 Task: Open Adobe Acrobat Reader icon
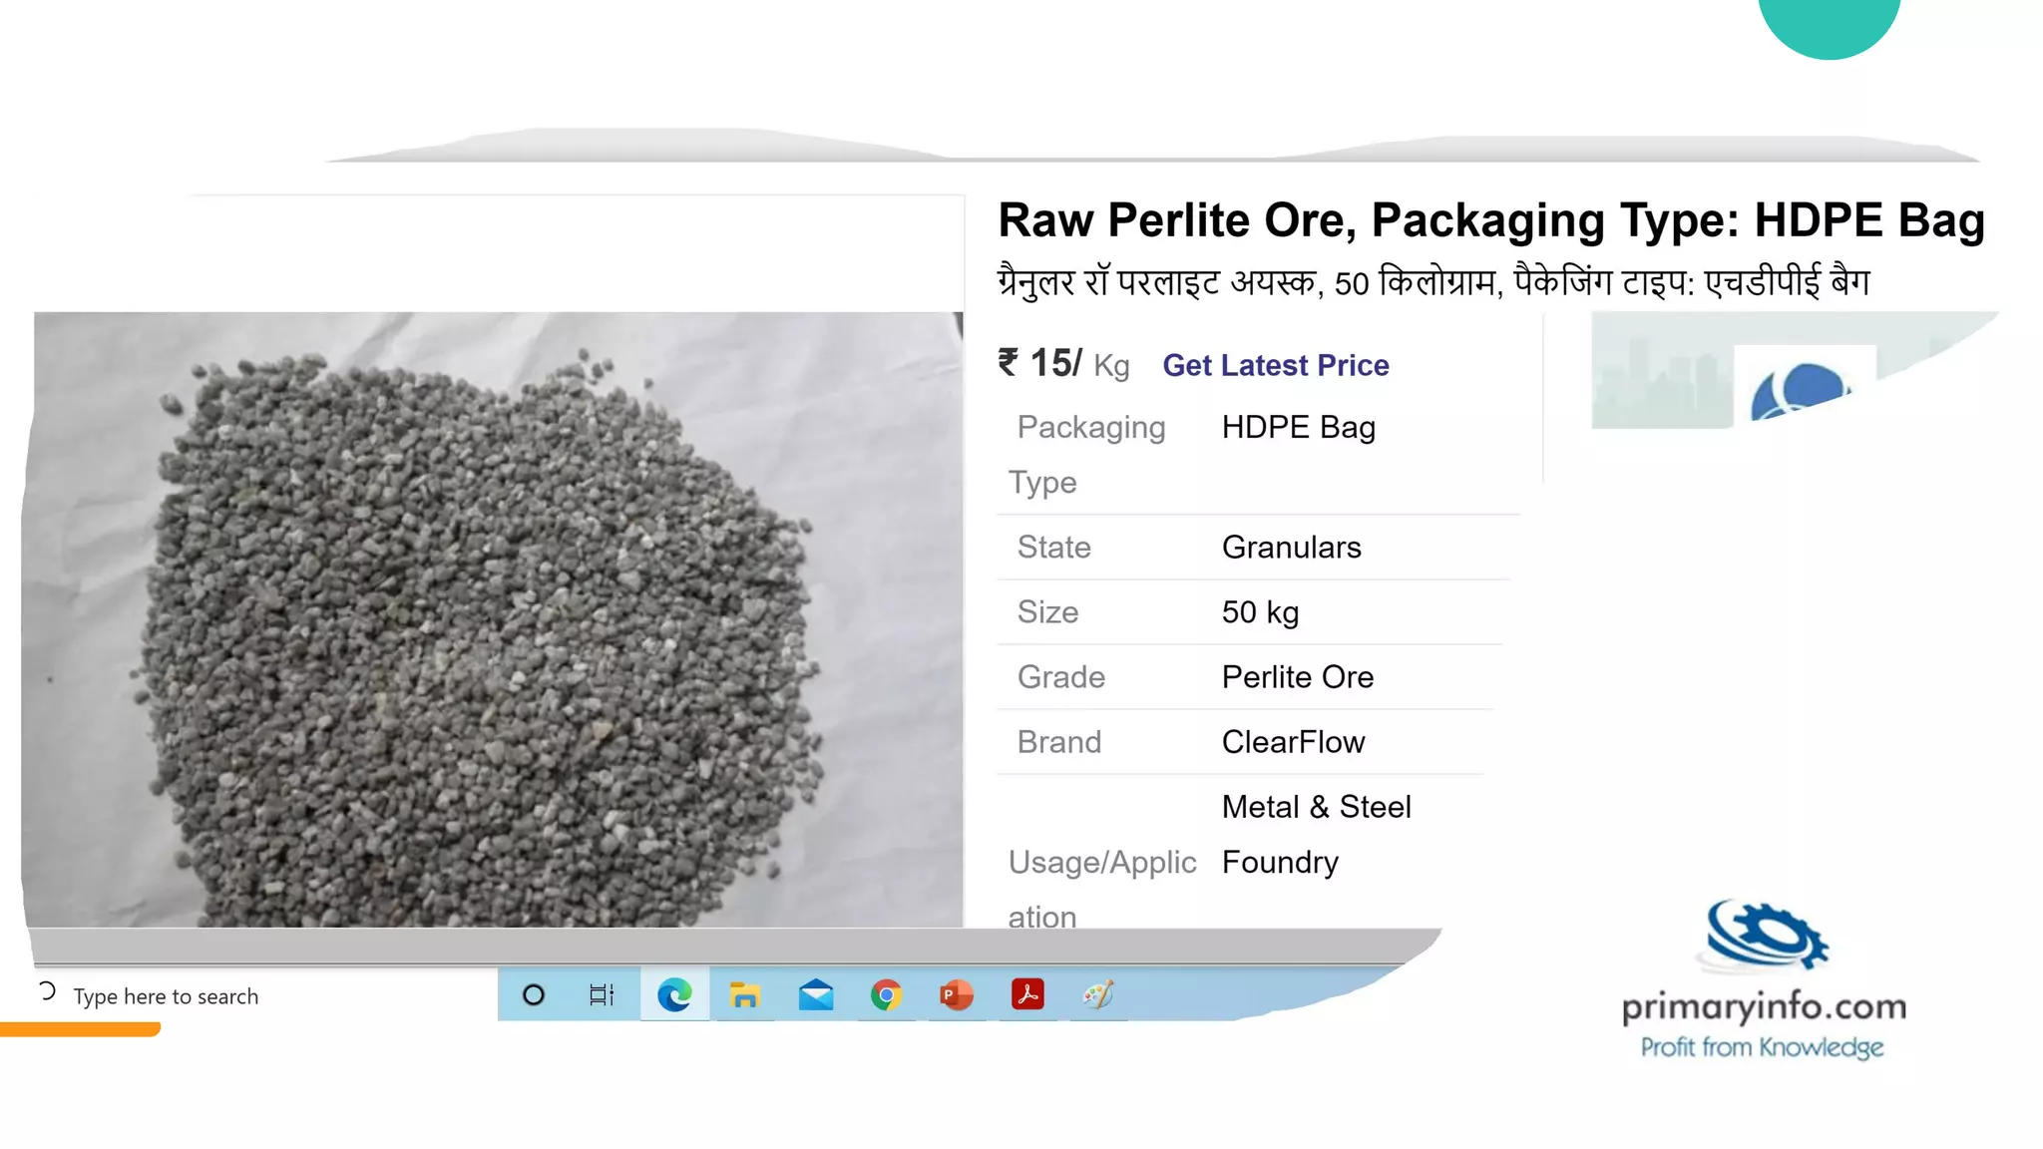[1027, 994]
